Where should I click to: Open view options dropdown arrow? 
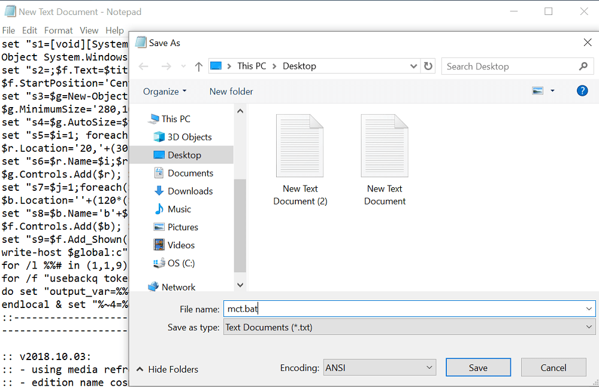552,91
